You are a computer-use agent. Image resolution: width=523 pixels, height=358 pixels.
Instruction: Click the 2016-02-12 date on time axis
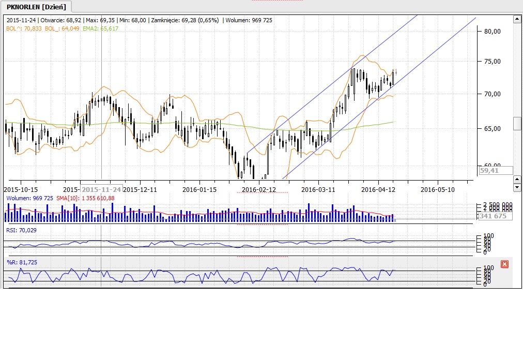coord(259,189)
